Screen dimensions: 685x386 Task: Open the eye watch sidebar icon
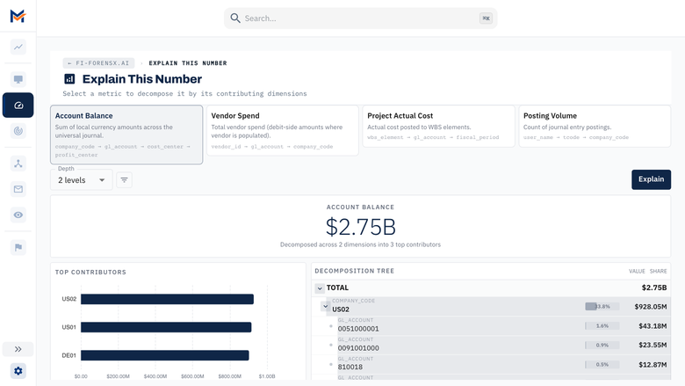(x=18, y=215)
